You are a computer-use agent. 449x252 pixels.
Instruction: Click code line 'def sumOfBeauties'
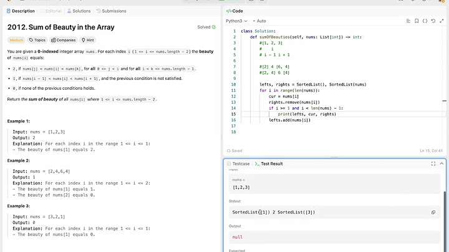(306, 37)
